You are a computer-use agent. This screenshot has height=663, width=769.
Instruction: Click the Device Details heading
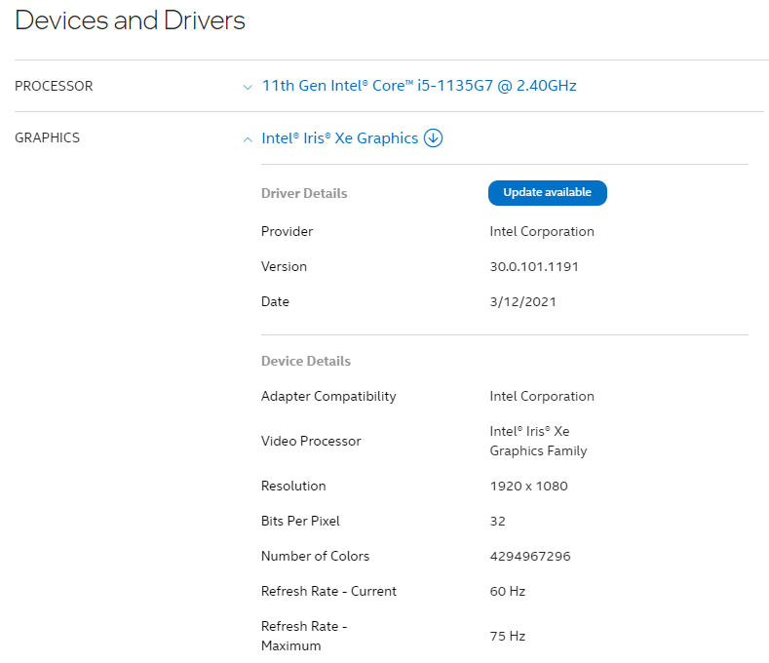pyautogui.click(x=306, y=361)
